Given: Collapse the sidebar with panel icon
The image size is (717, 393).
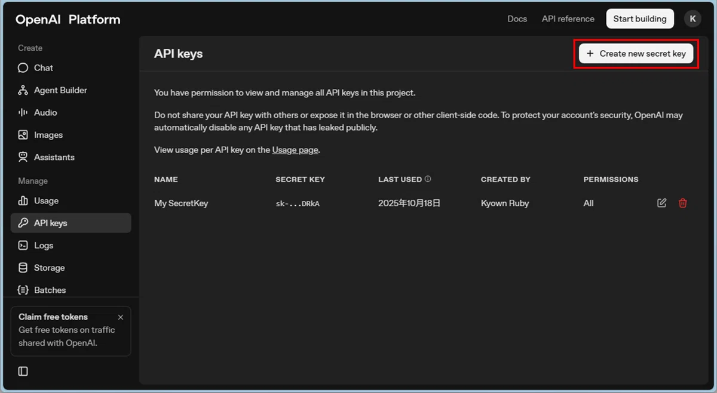Looking at the screenshot, I should coord(23,372).
